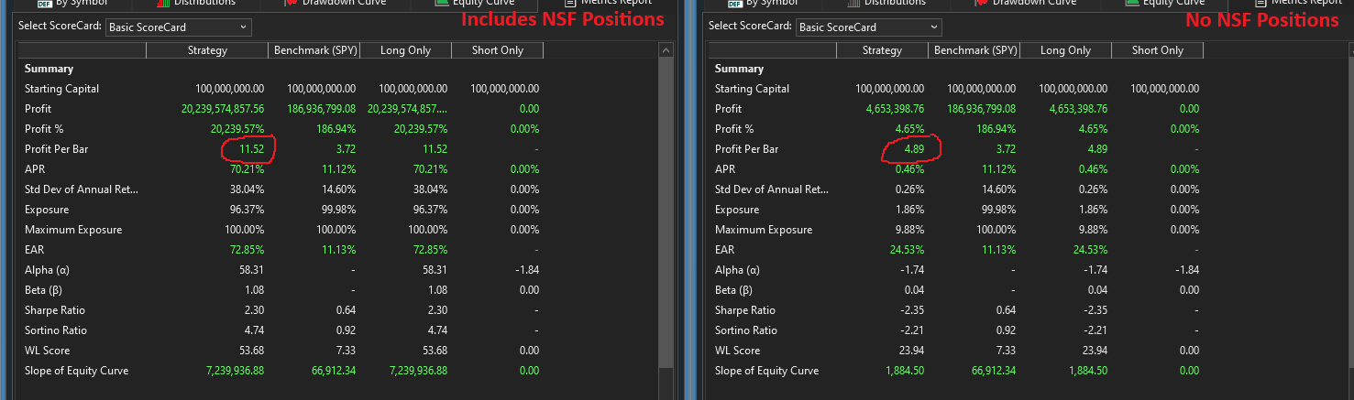Select Benchmark slope 66,912.34 in No NSF panel
Screen dimensions: 1354x400
pos(992,371)
